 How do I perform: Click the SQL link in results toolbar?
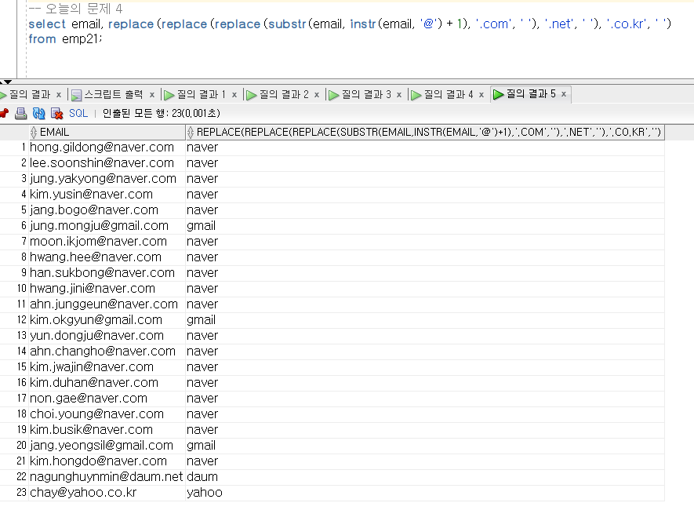click(x=78, y=114)
